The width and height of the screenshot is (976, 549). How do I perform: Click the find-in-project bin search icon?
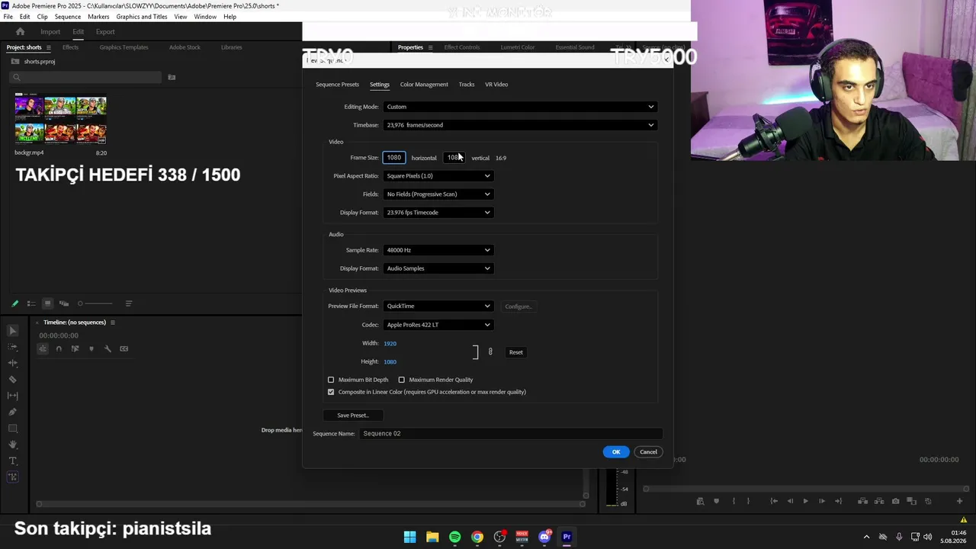pyautogui.click(x=172, y=77)
